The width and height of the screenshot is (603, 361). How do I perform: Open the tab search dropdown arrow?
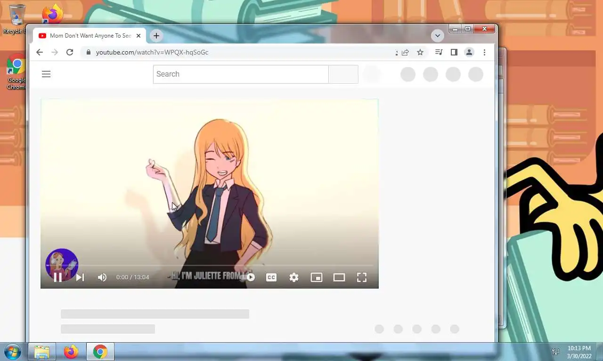(437, 36)
